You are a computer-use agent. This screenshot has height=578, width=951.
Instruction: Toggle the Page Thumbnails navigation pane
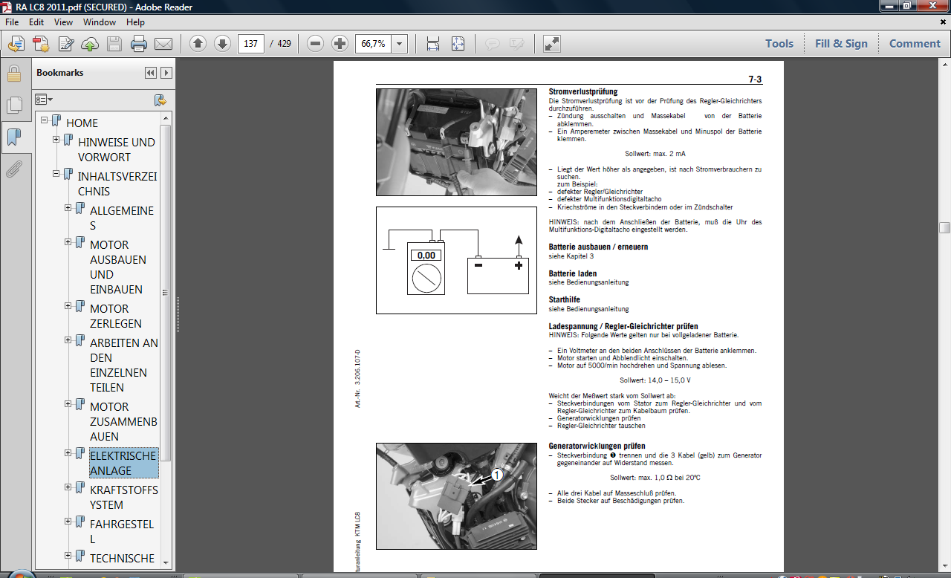13,105
